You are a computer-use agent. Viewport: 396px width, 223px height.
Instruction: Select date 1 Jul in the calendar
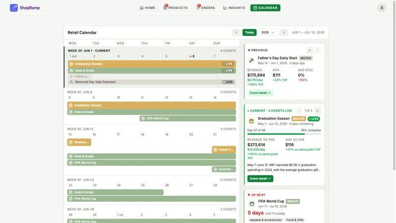click(120, 215)
